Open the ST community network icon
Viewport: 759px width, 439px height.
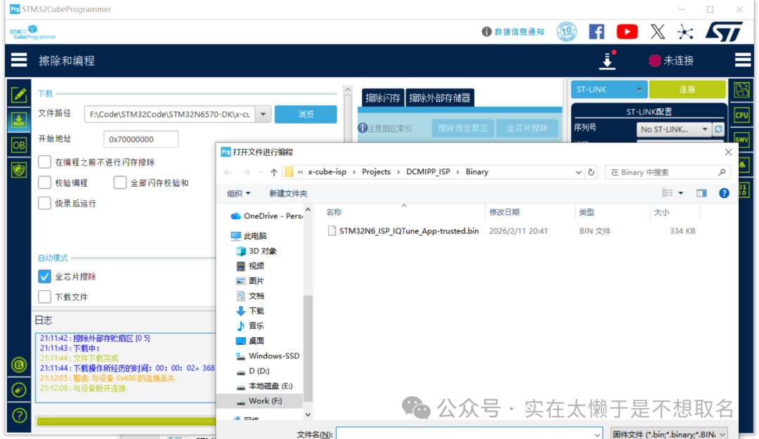pyautogui.click(x=685, y=32)
